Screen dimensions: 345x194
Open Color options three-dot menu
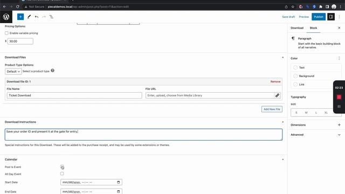[339, 58]
